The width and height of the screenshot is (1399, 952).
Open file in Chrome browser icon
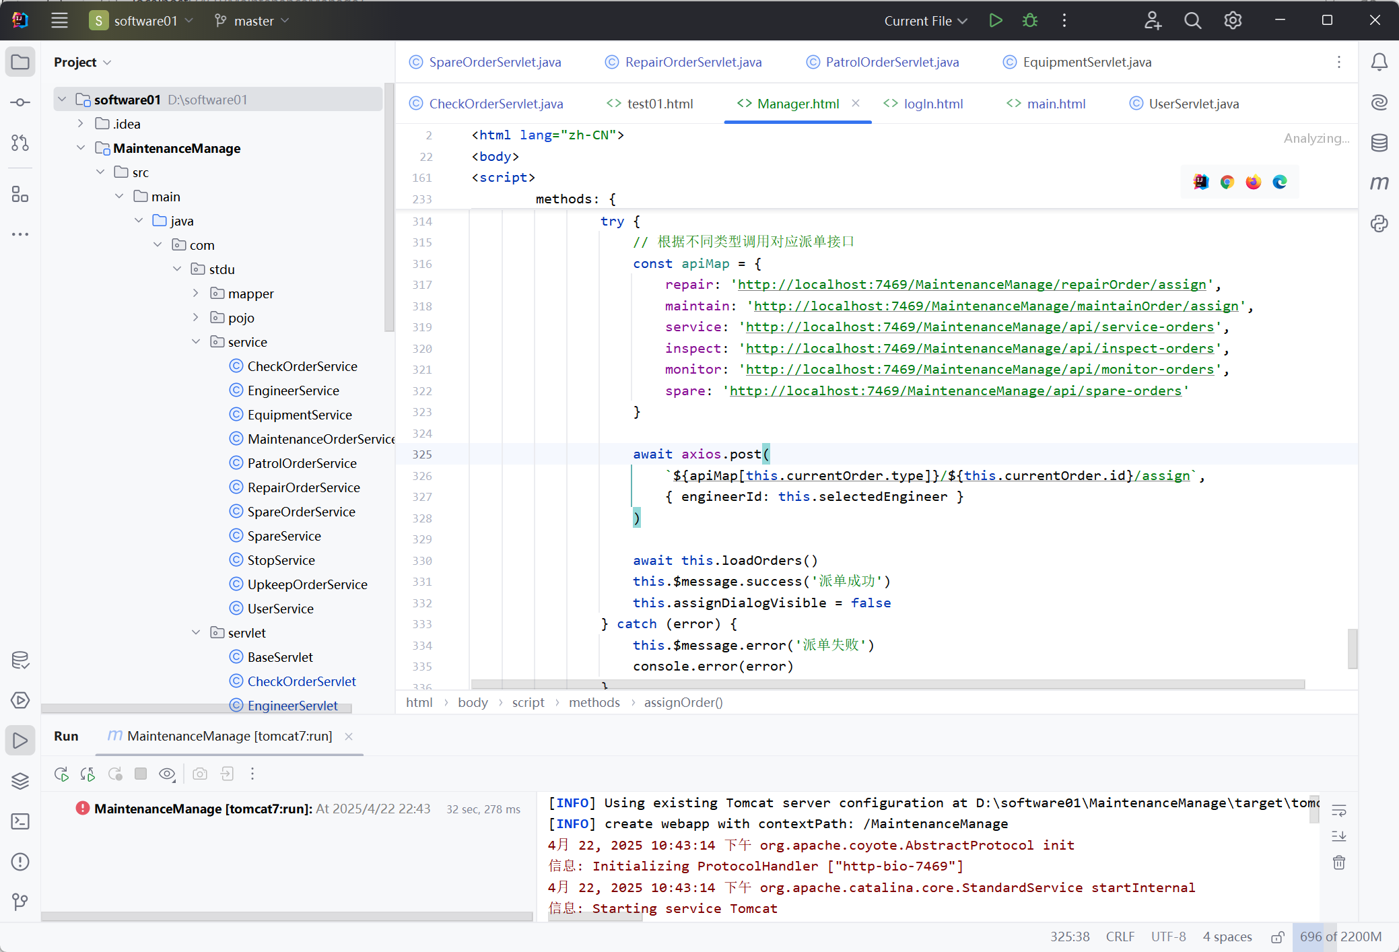[1227, 182]
